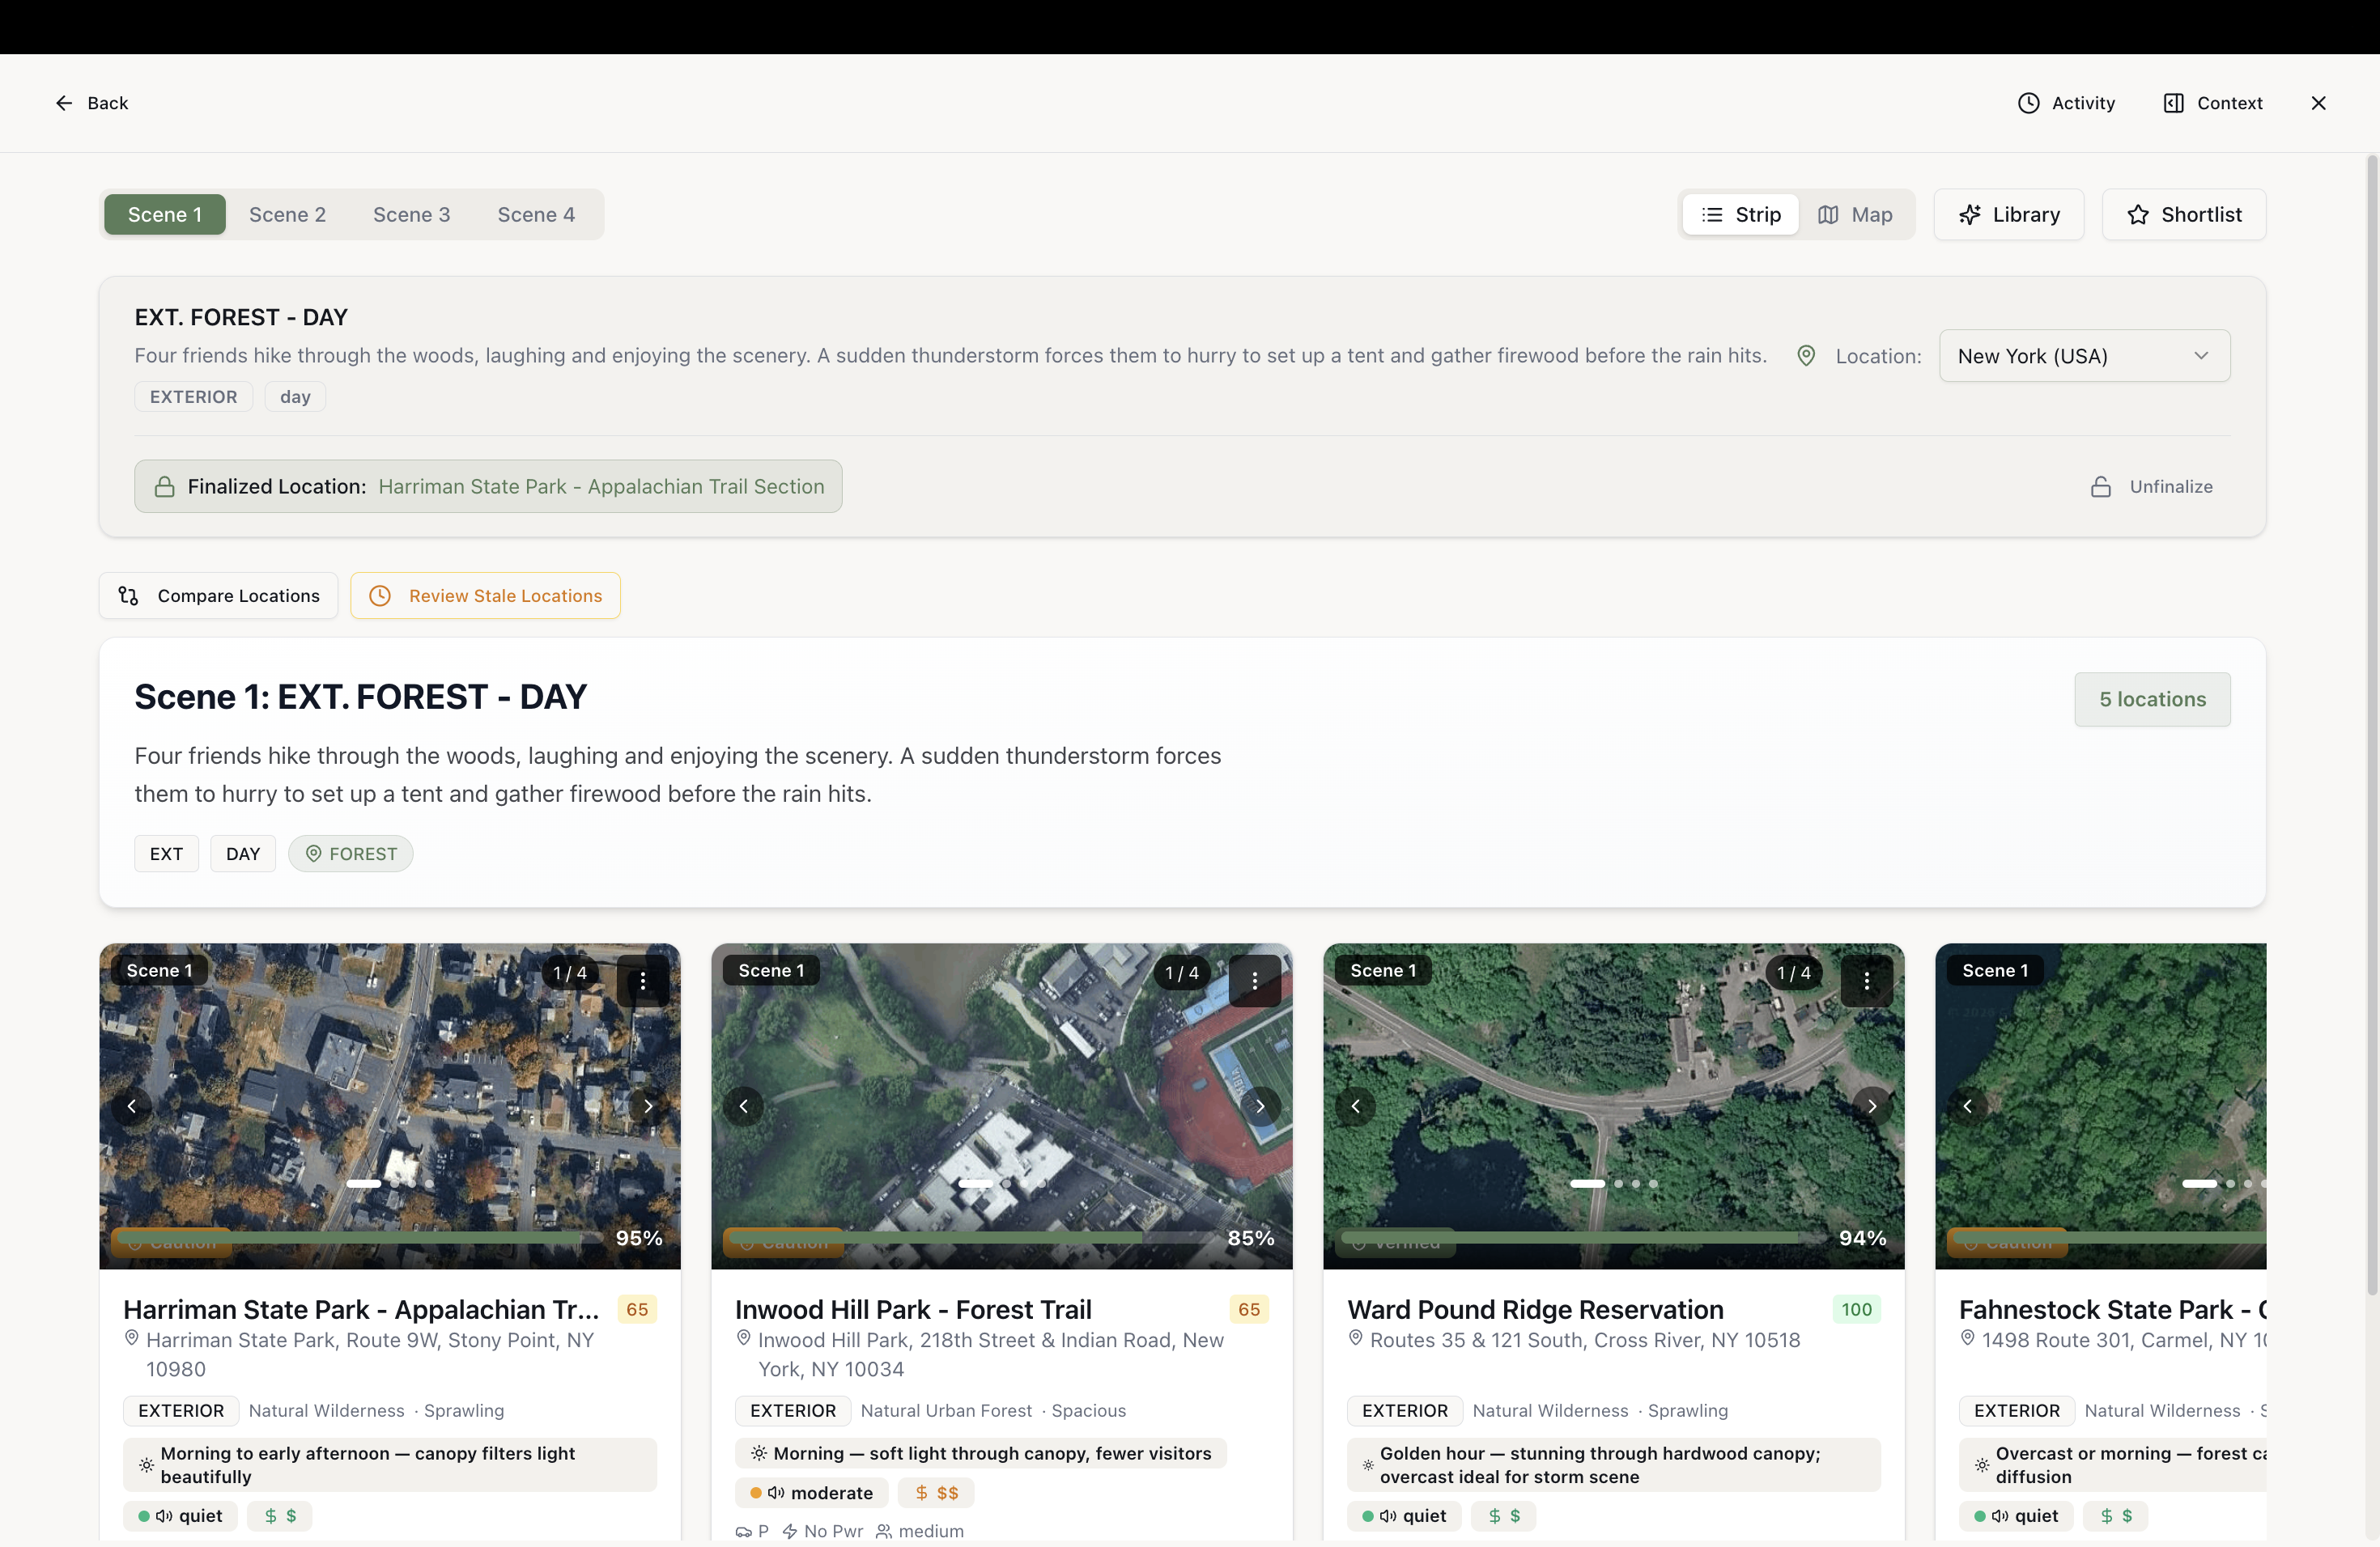Open the Context panel
Image resolution: width=2380 pixels, height=1547 pixels.
[x=2212, y=103]
